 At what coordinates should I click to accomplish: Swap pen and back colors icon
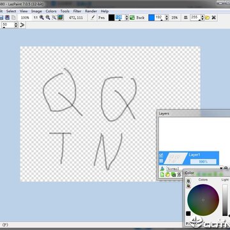[132, 18]
